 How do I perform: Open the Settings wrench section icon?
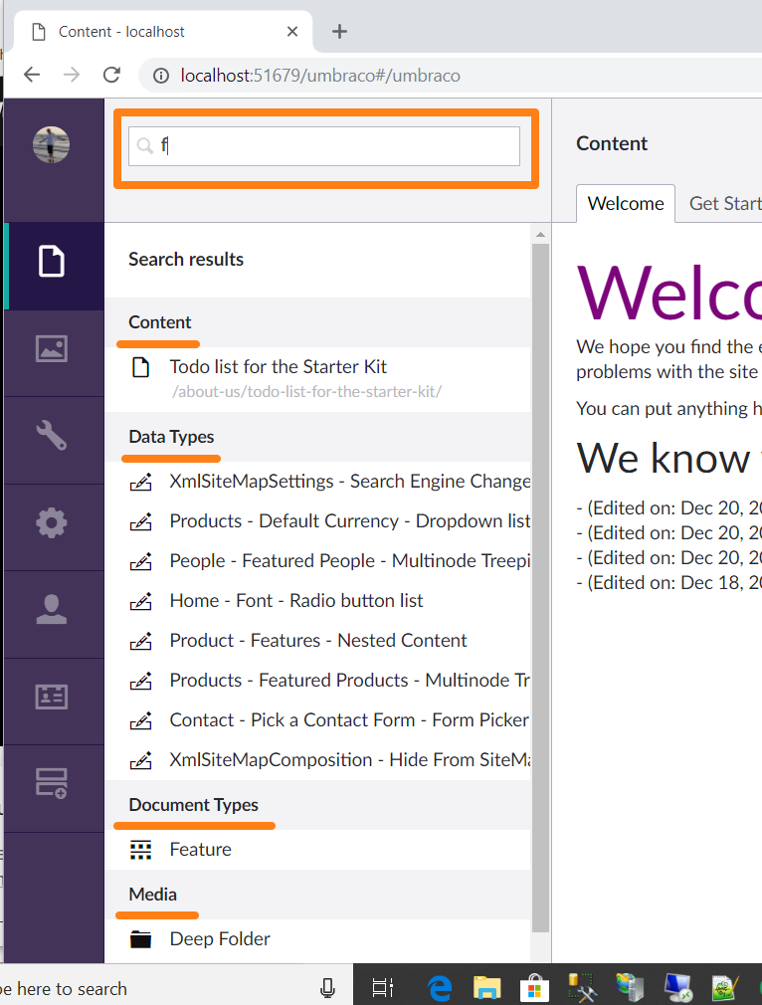pos(52,435)
